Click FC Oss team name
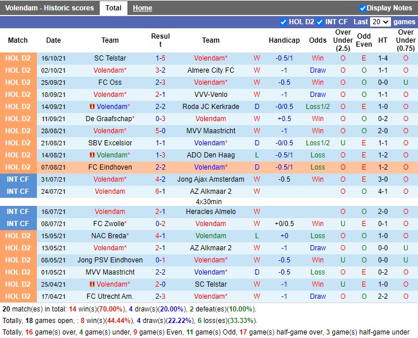The image size is (418, 338). coord(110,82)
